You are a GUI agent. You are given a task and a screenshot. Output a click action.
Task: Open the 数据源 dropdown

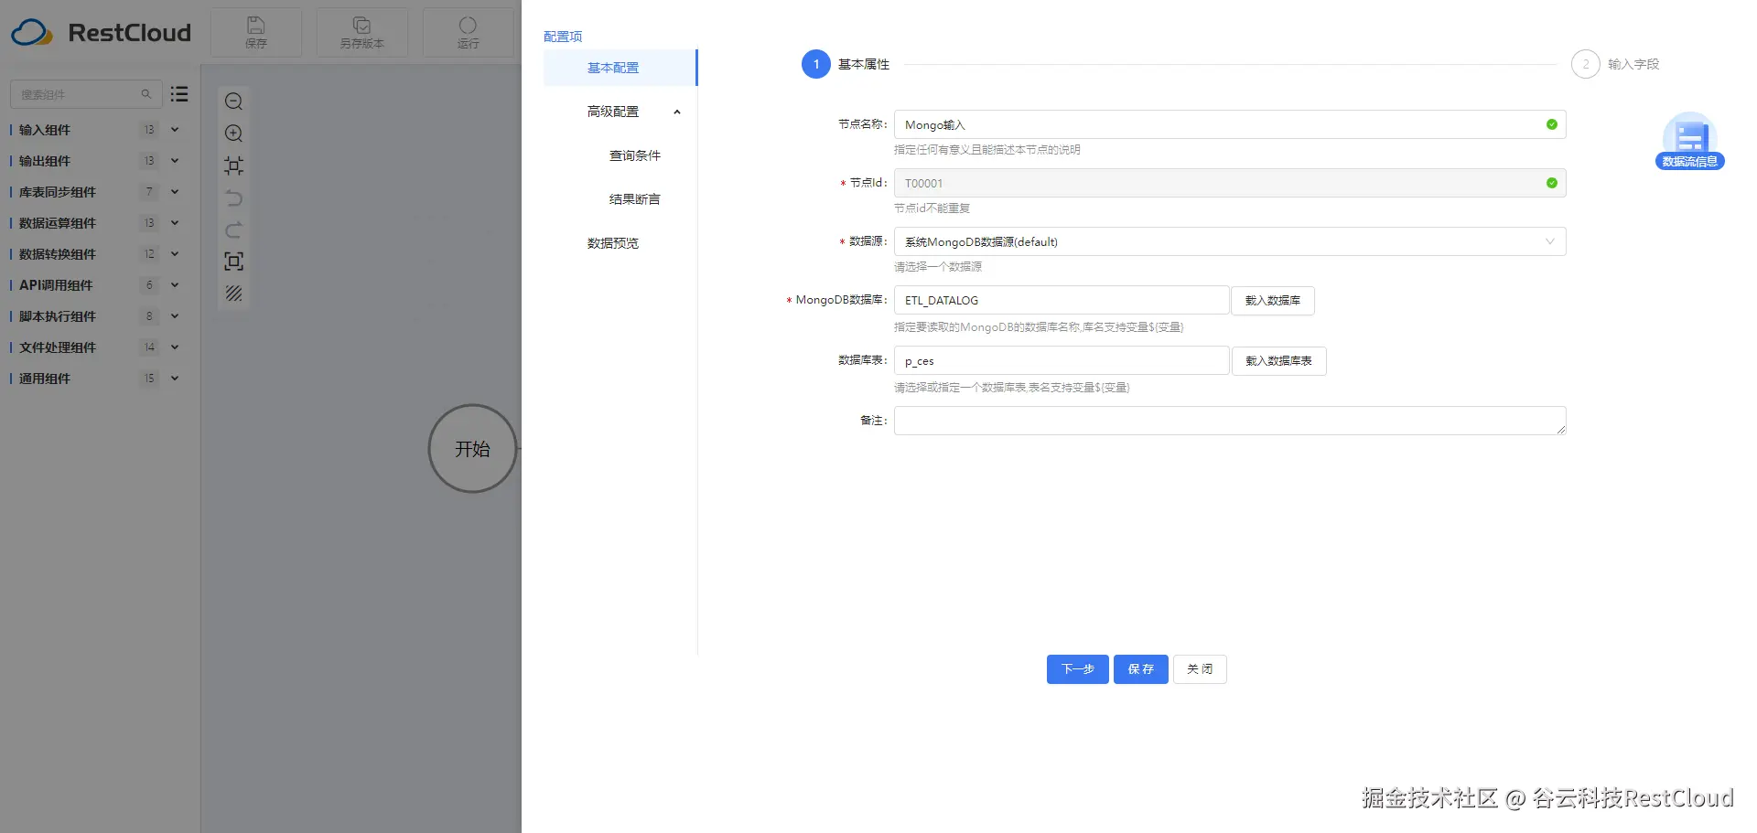1229,241
